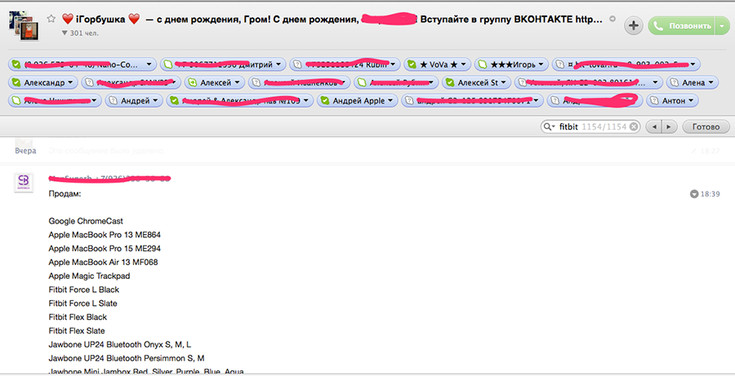Click the status icon of ★★★Игорь contact

pos(483,64)
